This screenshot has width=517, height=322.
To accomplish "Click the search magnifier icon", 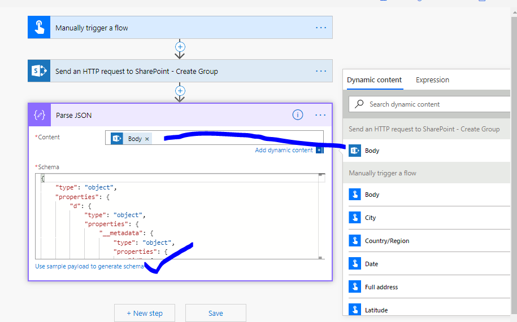I will pyautogui.click(x=359, y=104).
